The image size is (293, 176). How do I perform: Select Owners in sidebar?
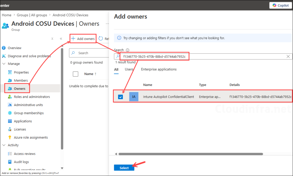[x=19, y=89]
